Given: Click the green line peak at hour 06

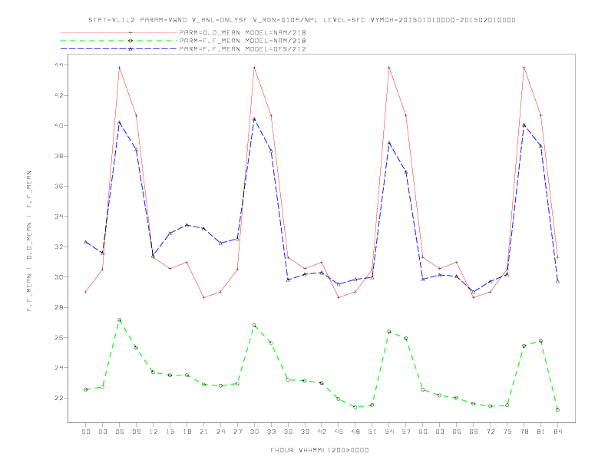Looking at the screenshot, I should (x=120, y=320).
